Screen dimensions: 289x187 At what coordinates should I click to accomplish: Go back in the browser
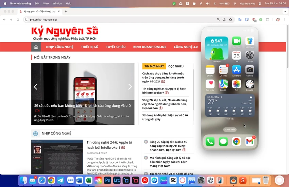coord(4,20)
